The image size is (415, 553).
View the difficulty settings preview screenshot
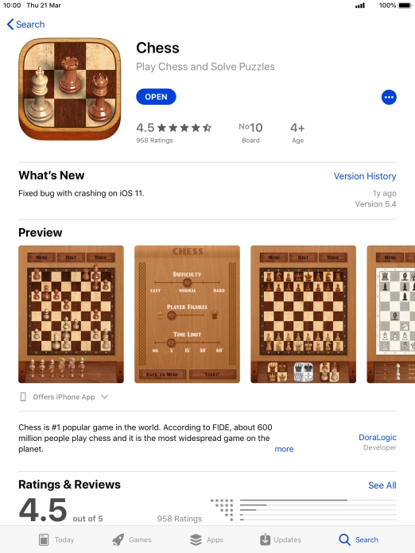[x=187, y=314]
